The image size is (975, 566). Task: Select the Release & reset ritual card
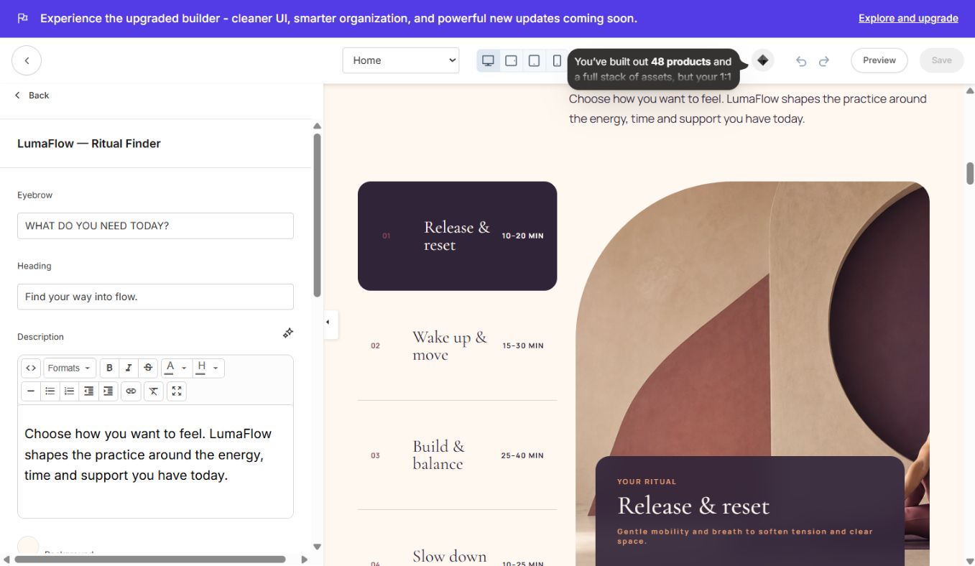pos(457,236)
